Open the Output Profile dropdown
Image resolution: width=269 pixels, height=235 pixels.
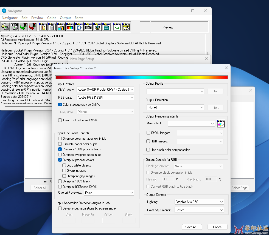[x=175, y=91]
